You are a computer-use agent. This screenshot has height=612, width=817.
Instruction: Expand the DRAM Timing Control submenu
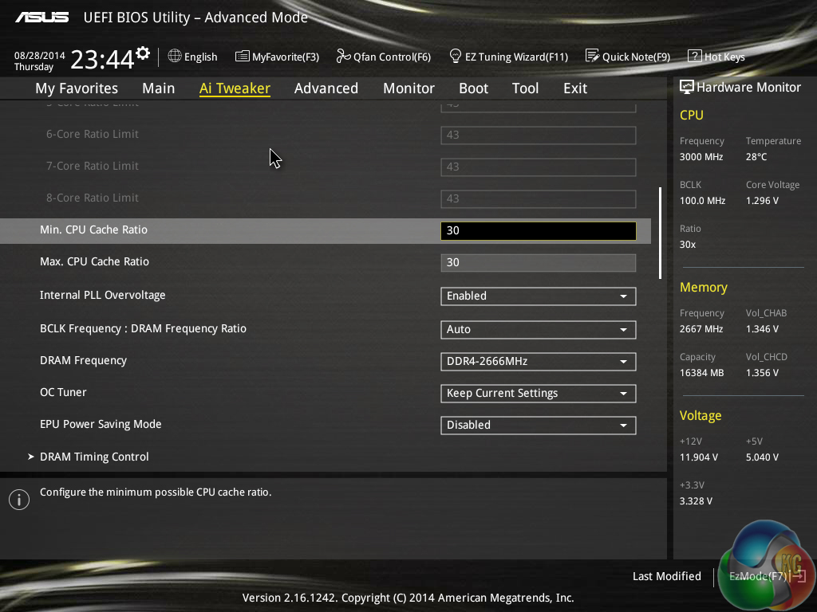[x=94, y=457]
